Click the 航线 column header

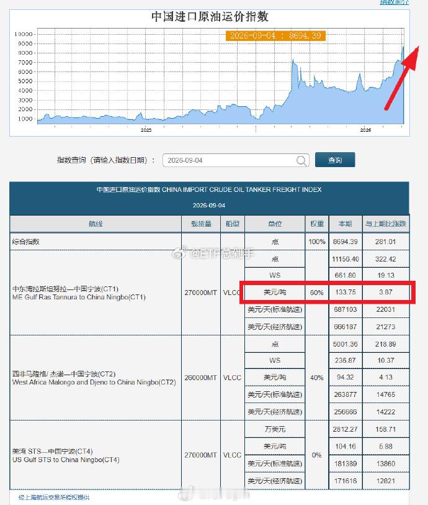[x=96, y=224]
